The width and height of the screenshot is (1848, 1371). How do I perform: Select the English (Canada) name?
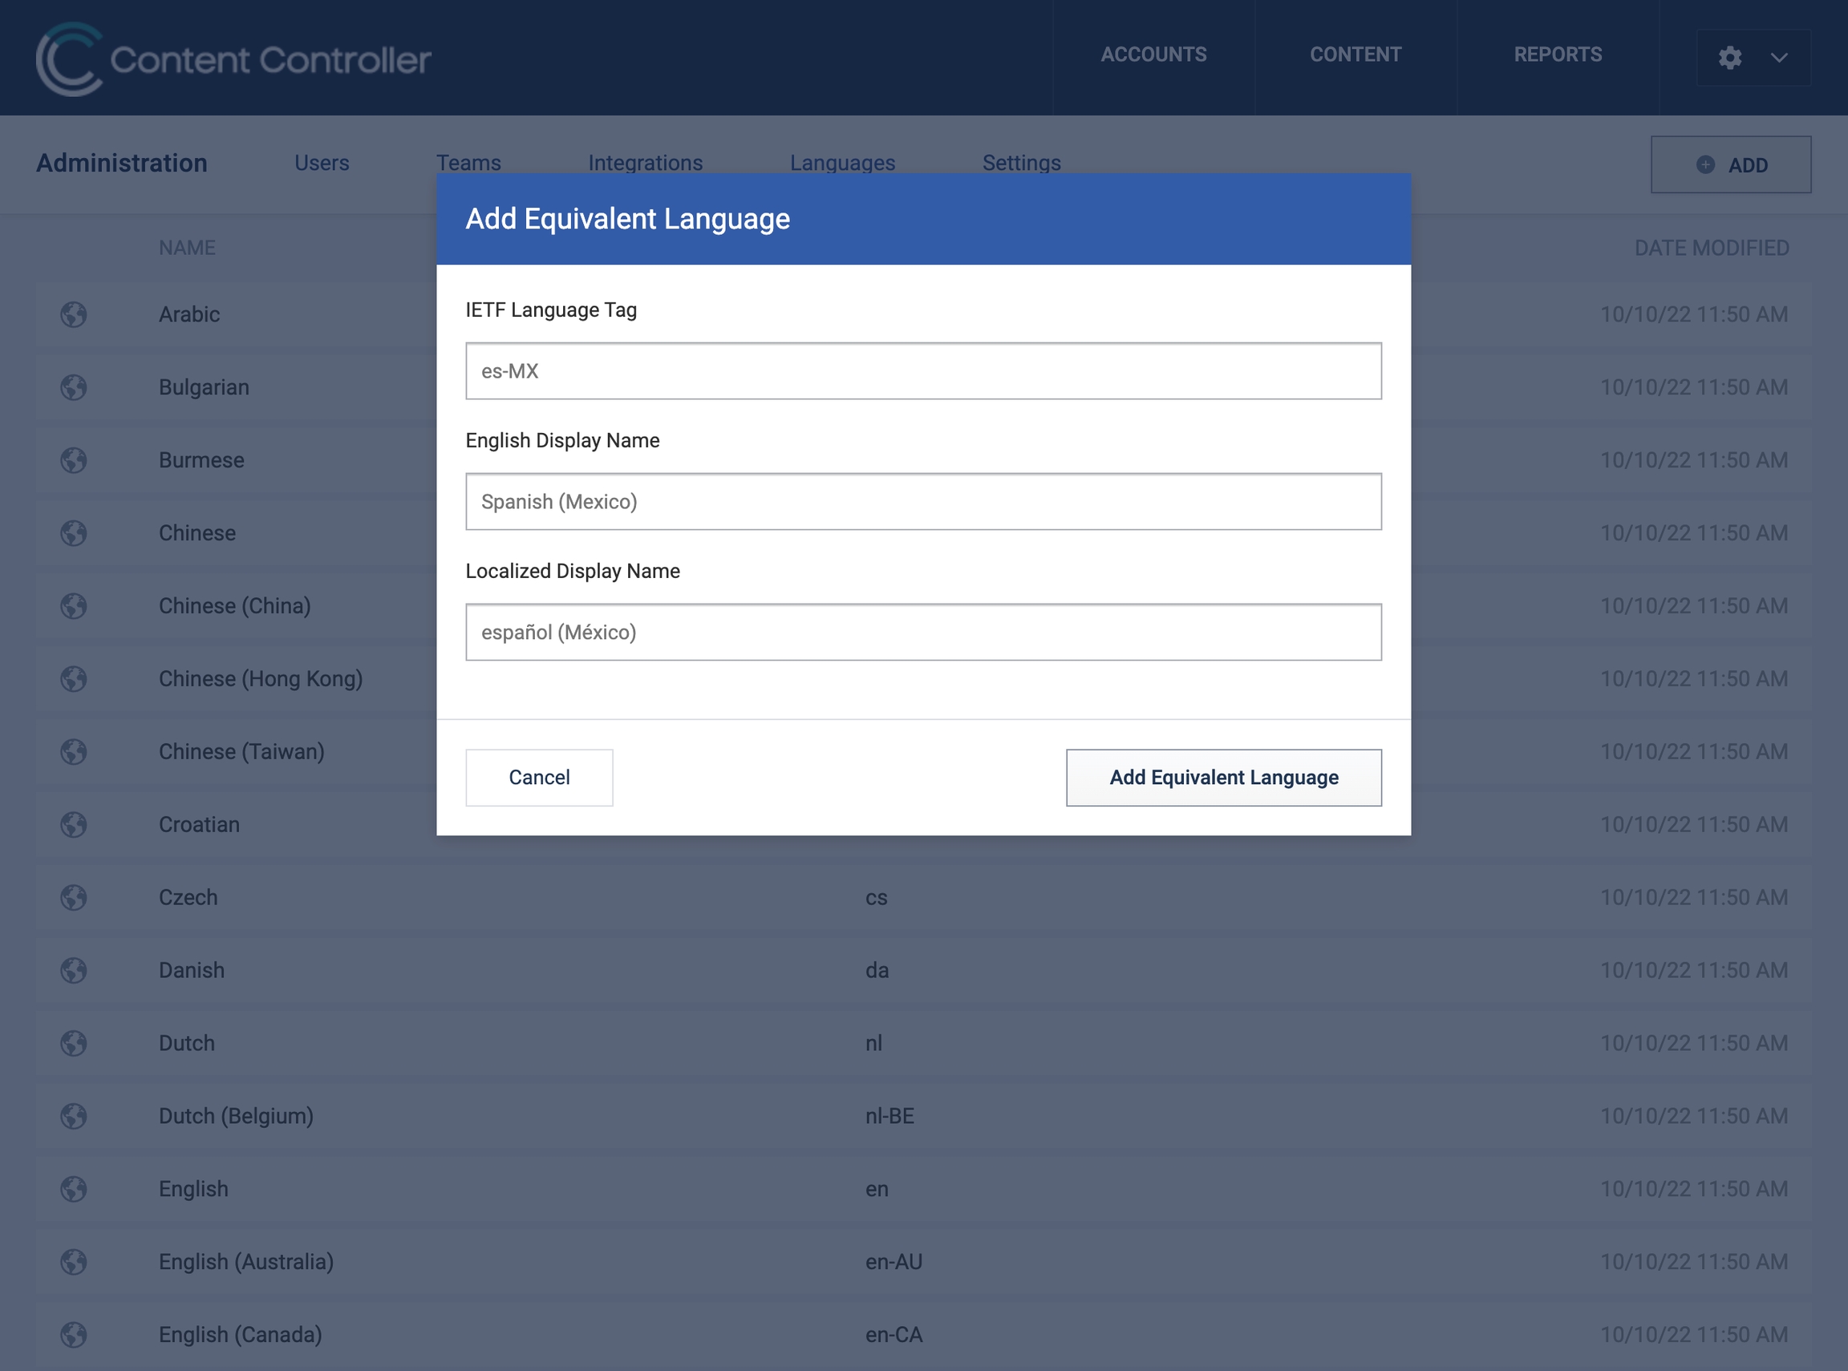point(241,1334)
